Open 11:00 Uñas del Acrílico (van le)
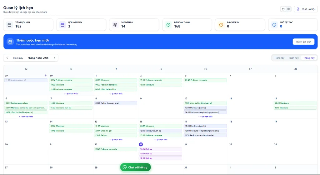 pos(205,103)
